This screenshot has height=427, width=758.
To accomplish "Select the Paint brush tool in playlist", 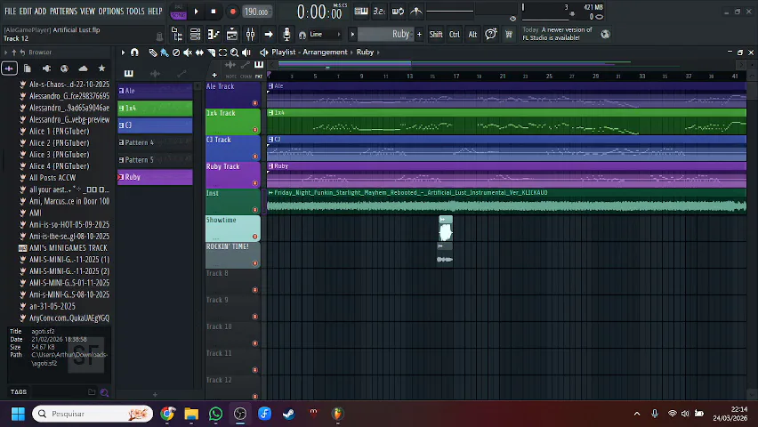I will (165, 52).
